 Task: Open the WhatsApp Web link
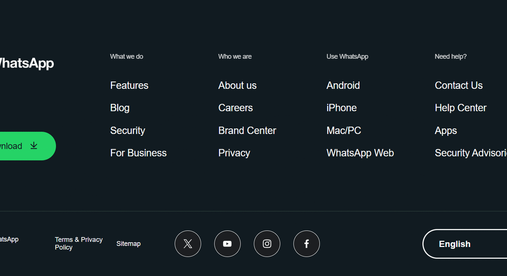360,153
